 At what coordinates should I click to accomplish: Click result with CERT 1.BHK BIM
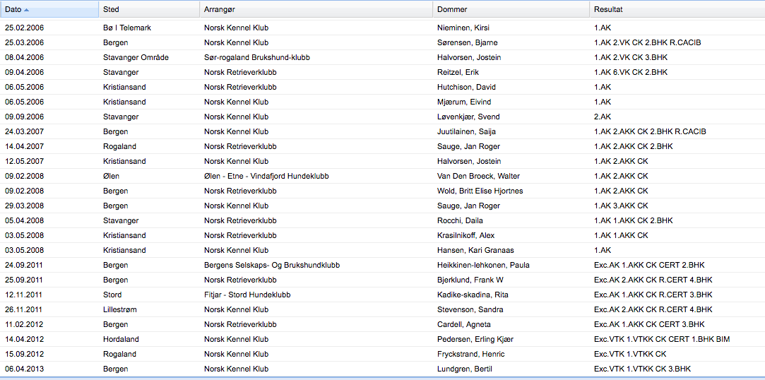[677, 340]
